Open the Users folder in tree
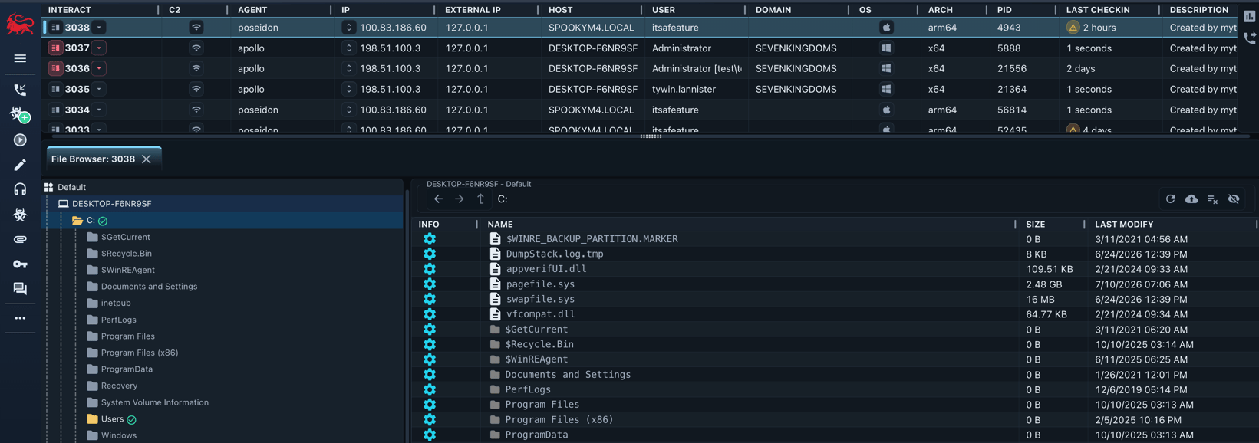 click(112, 419)
